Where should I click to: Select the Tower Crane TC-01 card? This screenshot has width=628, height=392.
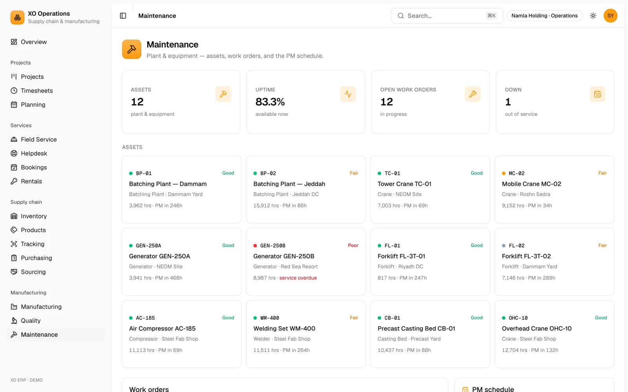430,190
